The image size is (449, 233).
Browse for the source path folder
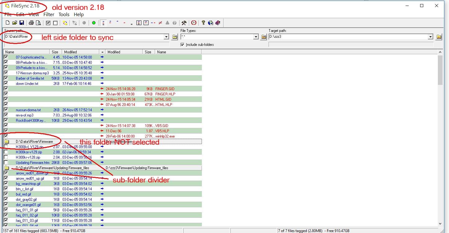pyautogui.click(x=175, y=37)
